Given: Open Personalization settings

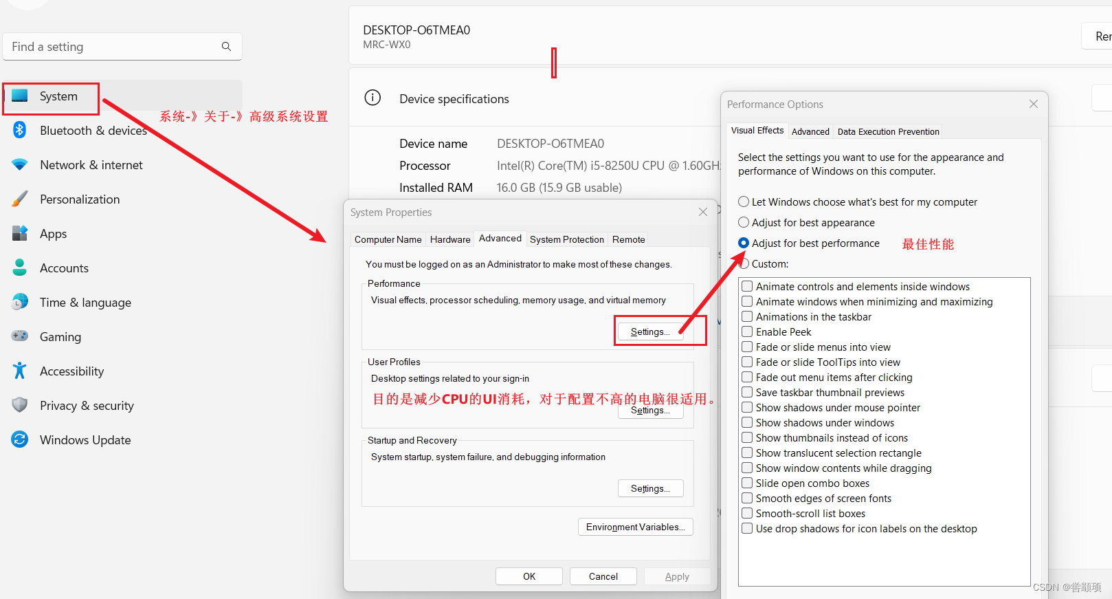Looking at the screenshot, I should pos(122,199).
